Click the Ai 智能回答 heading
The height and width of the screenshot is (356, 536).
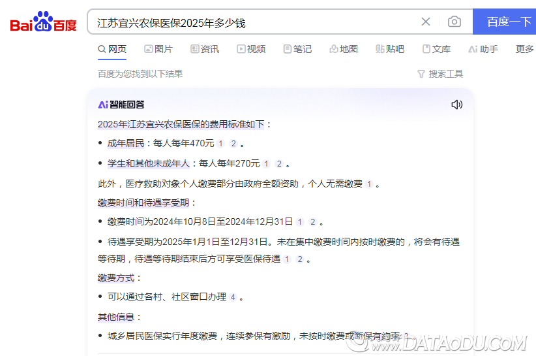[121, 105]
